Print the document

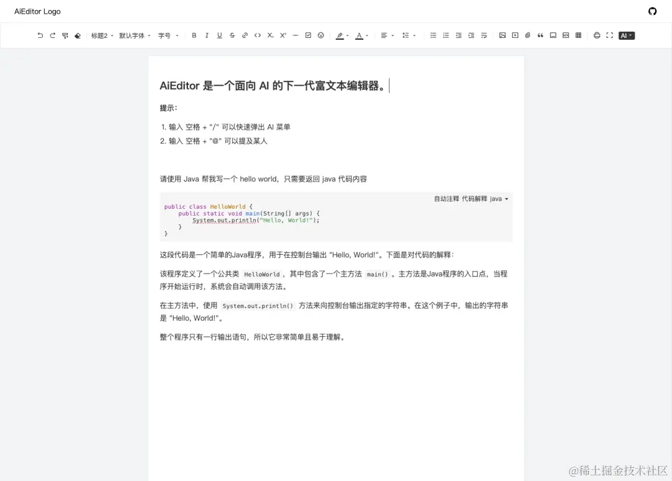[x=597, y=35]
